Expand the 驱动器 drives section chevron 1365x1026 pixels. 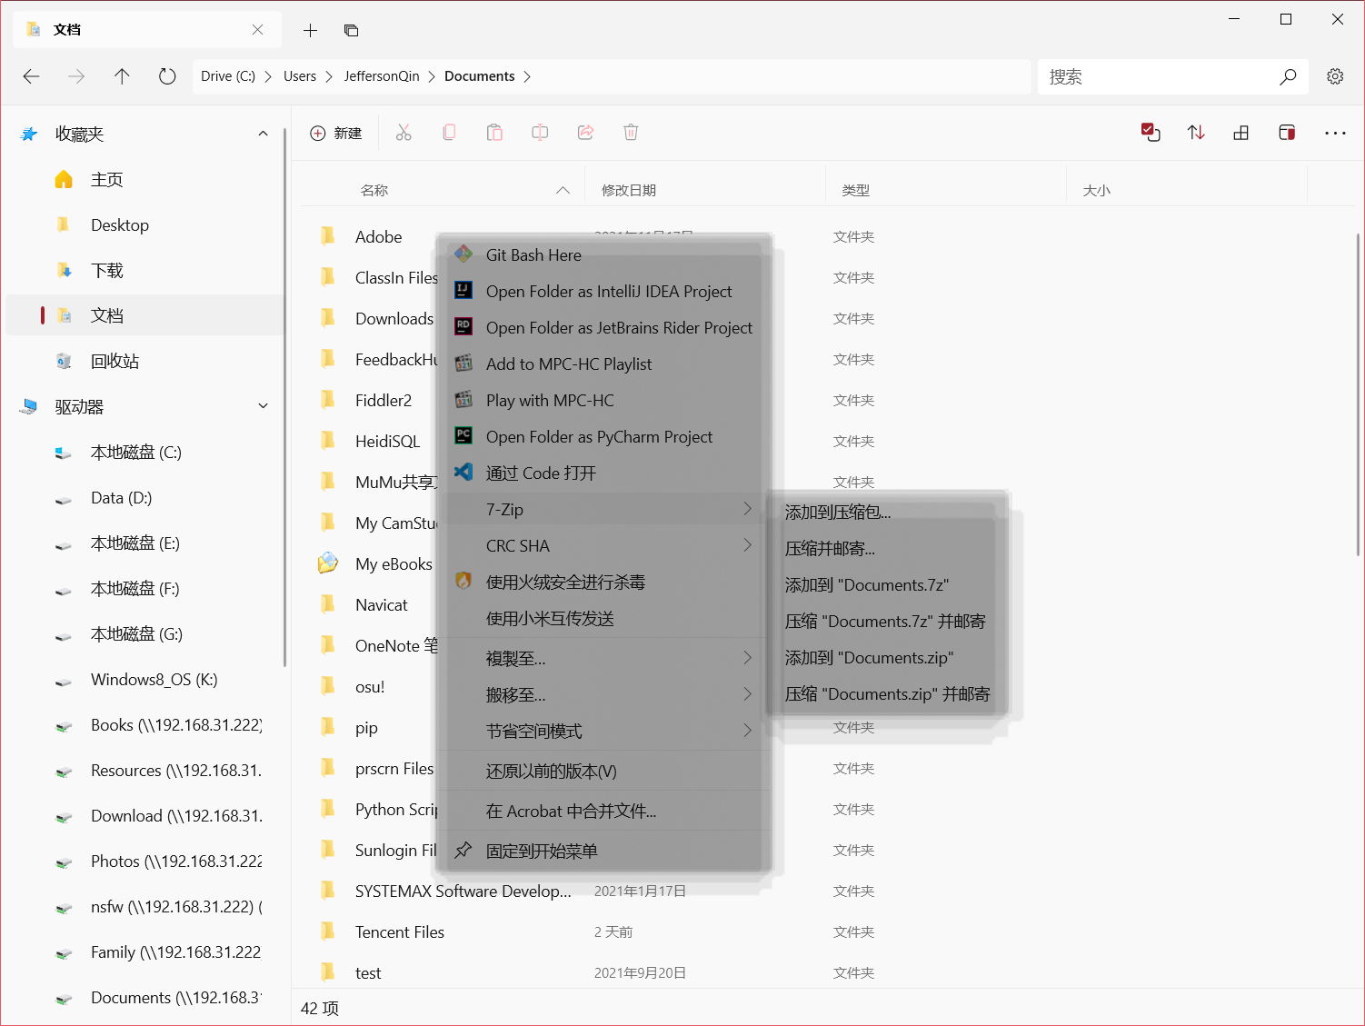click(x=264, y=406)
